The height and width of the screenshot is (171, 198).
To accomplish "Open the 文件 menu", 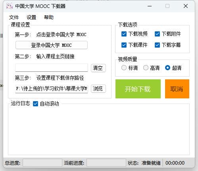I will 14,17.
